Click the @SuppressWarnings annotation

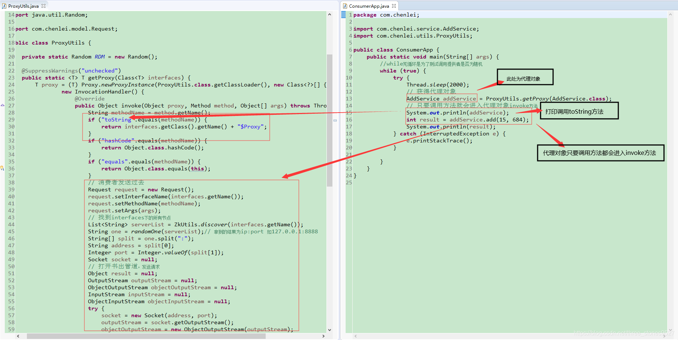(x=50, y=71)
